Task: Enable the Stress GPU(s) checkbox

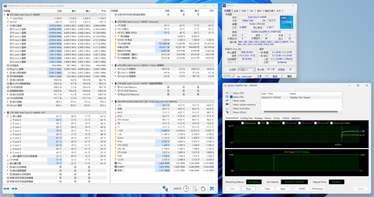Action: [x=231, y=112]
